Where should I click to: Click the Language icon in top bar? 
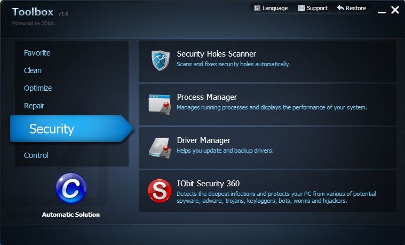(x=257, y=8)
